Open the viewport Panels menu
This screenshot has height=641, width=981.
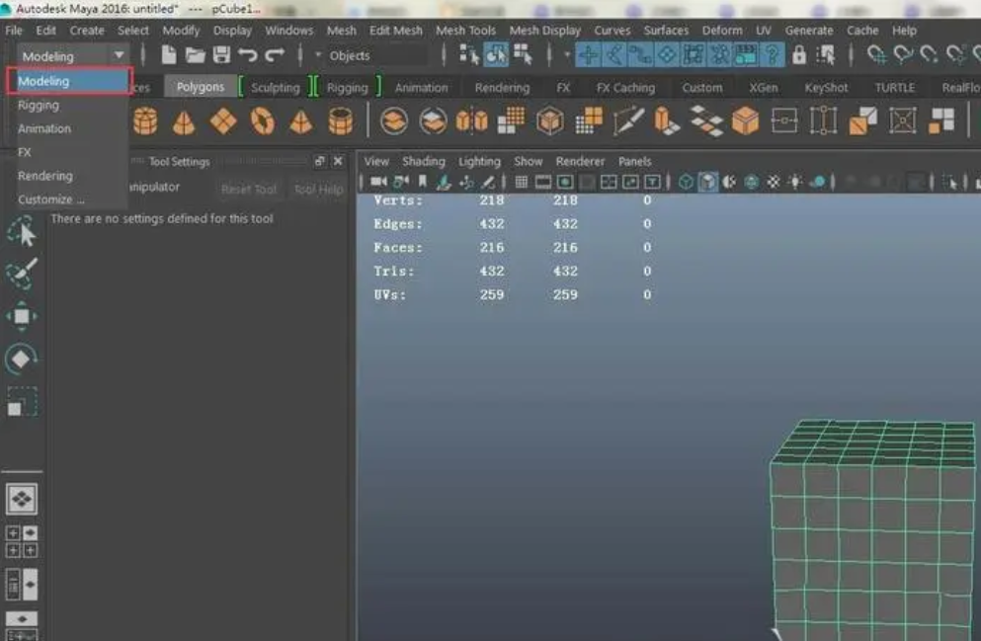[x=634, y=161]
